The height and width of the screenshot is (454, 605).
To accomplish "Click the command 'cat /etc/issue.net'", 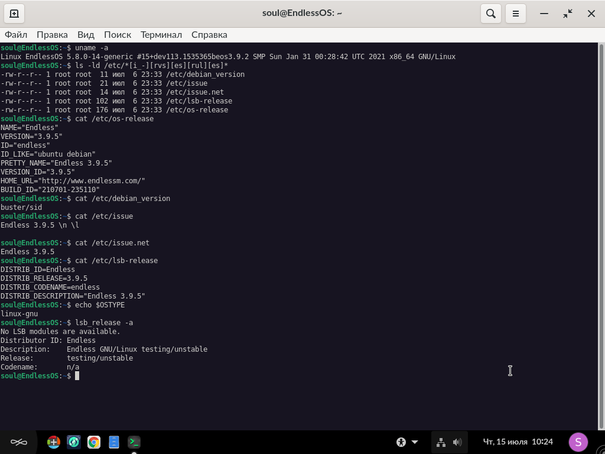I will pyautogui.click(x=112, y=243).
